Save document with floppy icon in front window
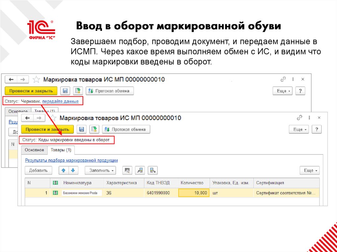This screenshot has height=252, width=337. click(x=82, y=129)
